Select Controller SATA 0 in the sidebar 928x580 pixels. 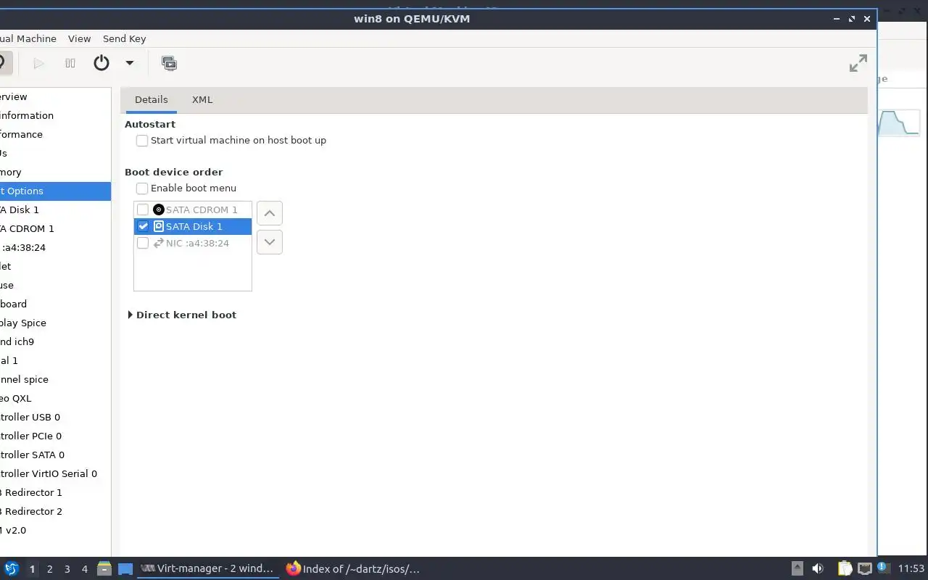click(55, 455)
